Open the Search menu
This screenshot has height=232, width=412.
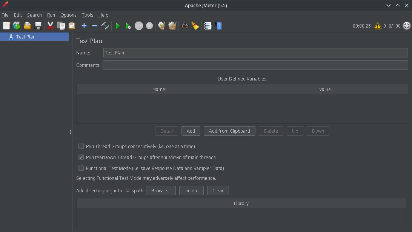click(x=34, y=15)
